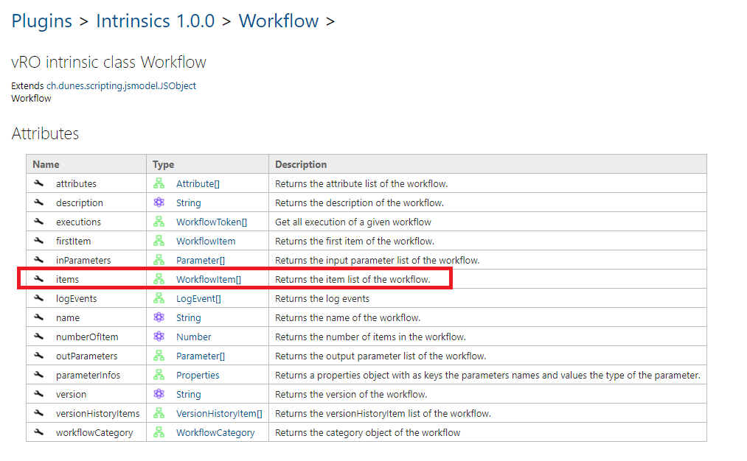Click the wrench icon beside parameterInfos

pos(38,374)
